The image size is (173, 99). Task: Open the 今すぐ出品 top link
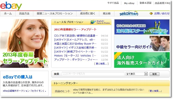(x=113, y=3)
